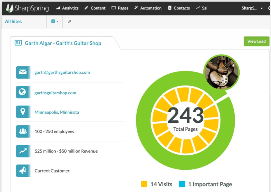Screen dimensions: 271x192
Task: Open the Pages menu
Action: (120, 8)
